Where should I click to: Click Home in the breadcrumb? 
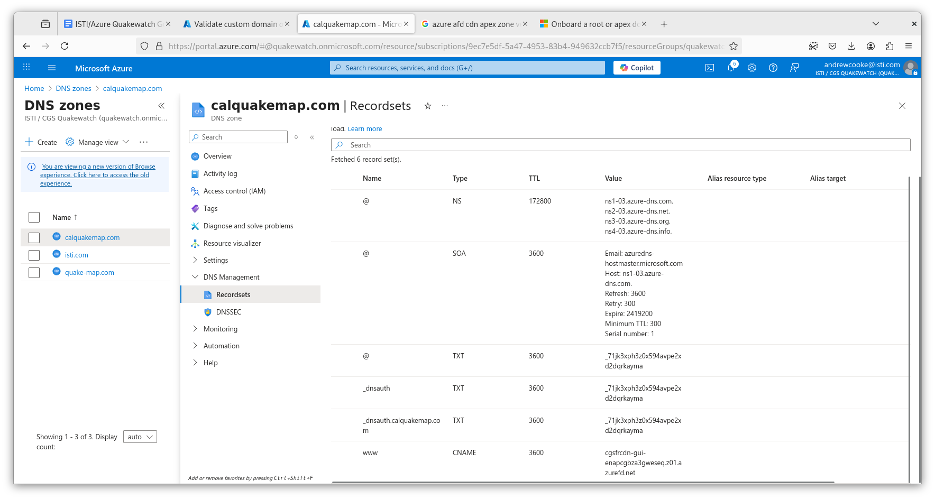pos(34,88)
